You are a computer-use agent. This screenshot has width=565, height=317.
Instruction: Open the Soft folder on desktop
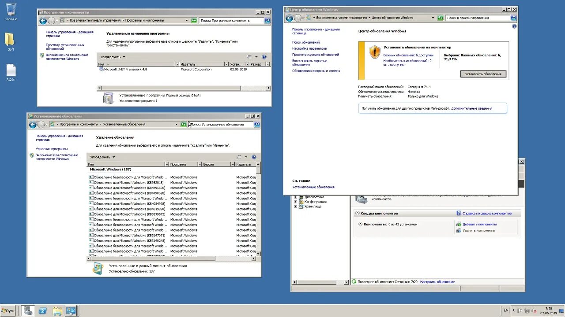click(x=11, y=41)
